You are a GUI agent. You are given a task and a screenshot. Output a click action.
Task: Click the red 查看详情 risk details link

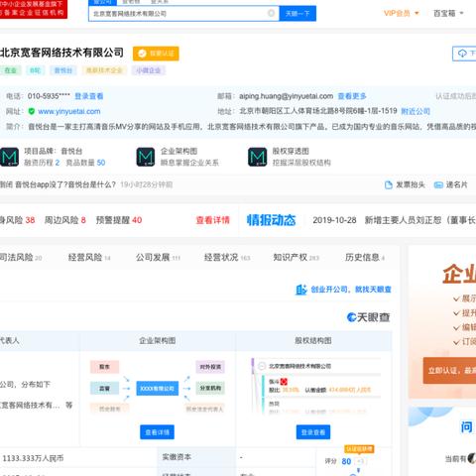click(x=213, y=220)
